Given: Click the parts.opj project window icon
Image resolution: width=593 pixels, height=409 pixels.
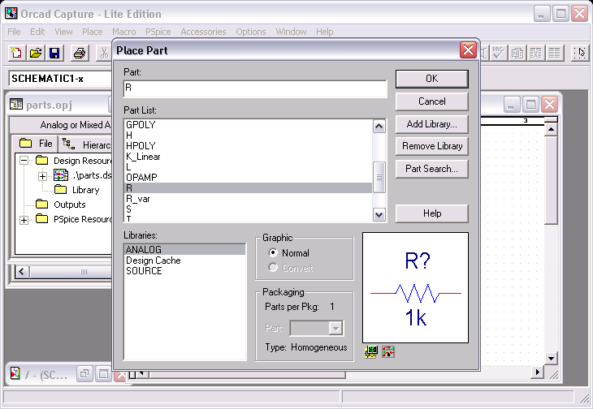Looking at the screenshot, I should pos(16,104).
